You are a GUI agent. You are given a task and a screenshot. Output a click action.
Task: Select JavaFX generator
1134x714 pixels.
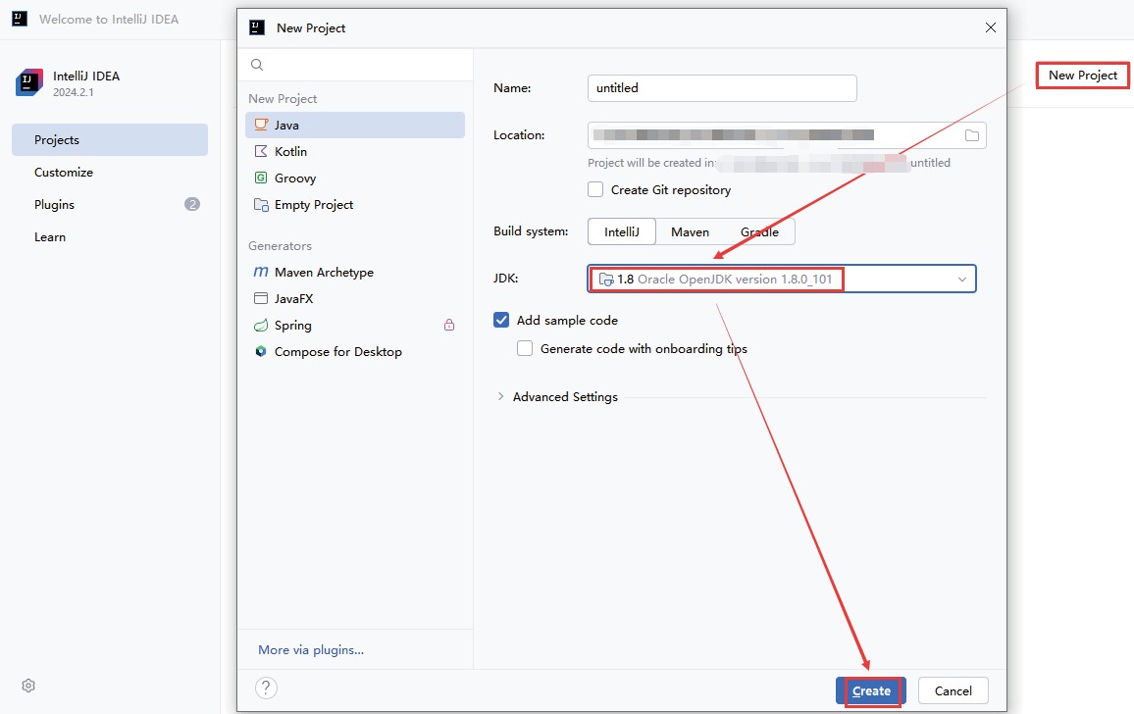click(x=355, y=298)
